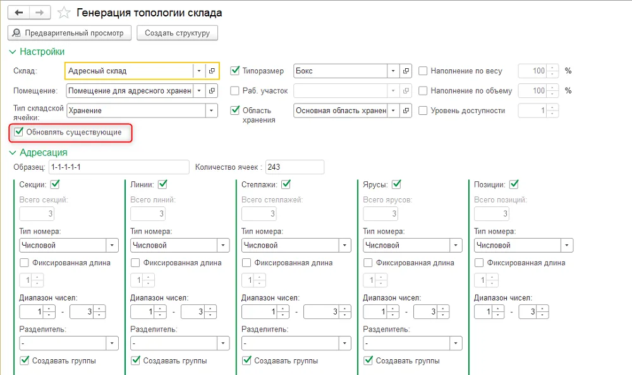The image size is (632, 375).
Task: Open Разделитель dropdown under Стеллажи
Action: tap(344, 343)
